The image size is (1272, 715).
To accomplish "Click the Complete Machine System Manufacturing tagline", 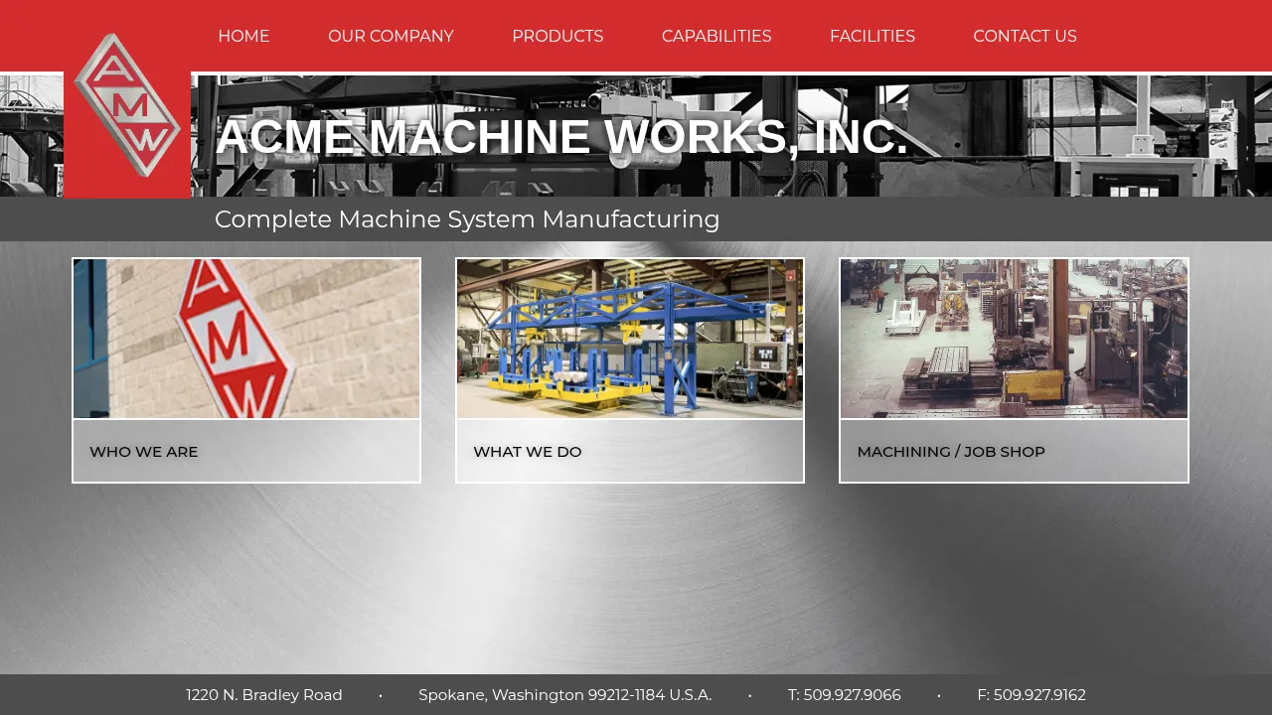I will pos(467,219).
